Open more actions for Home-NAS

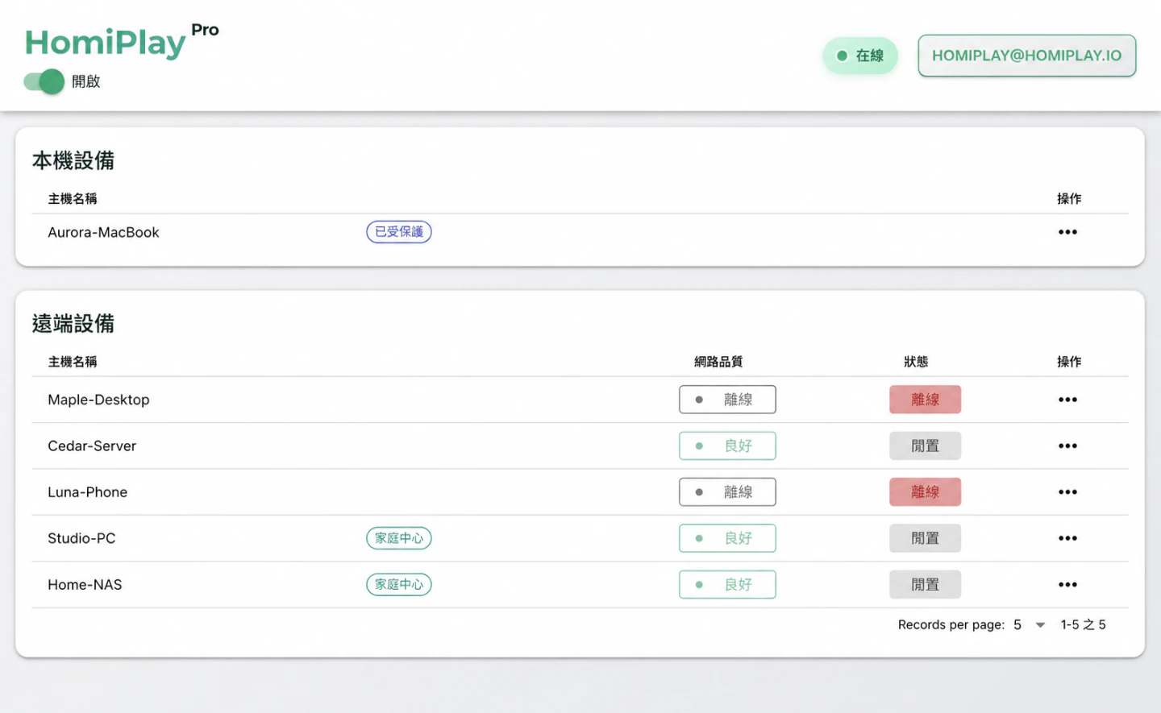pos(1067,585)
